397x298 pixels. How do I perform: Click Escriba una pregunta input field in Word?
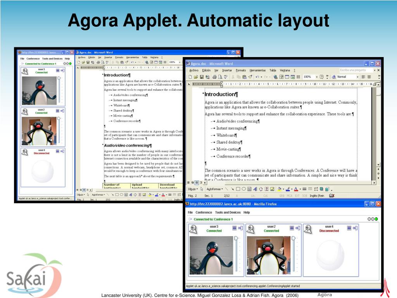coord(356,70)
